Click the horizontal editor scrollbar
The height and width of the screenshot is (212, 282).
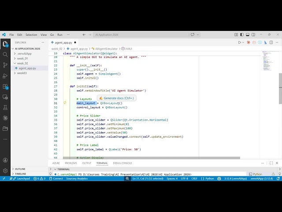152,158
